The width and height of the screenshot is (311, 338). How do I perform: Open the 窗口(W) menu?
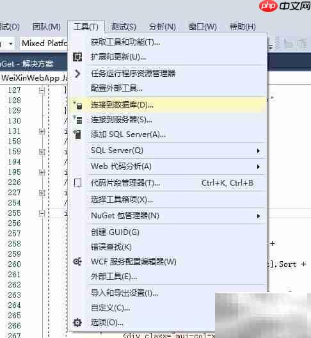tap(203, 27)
